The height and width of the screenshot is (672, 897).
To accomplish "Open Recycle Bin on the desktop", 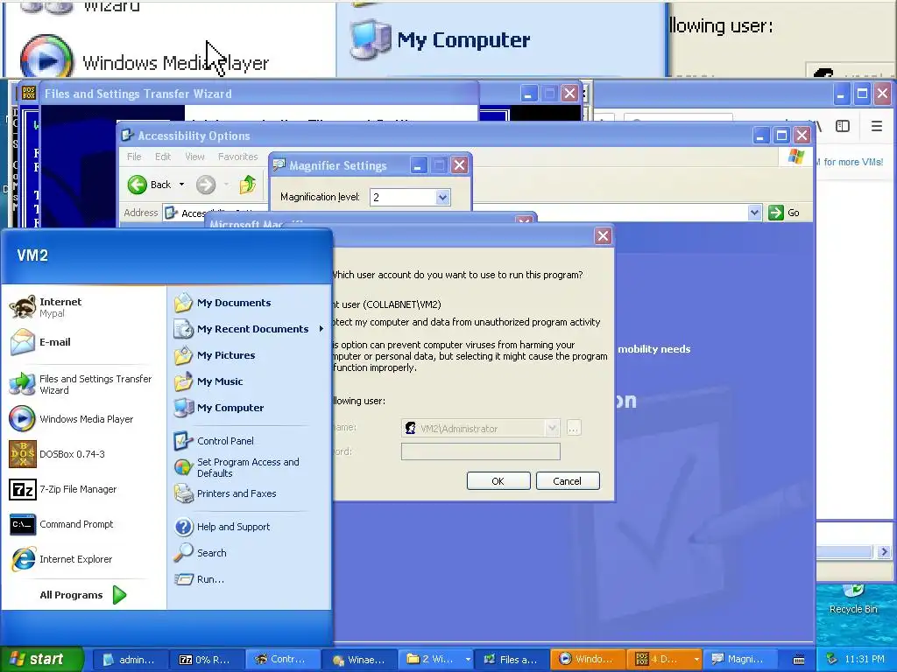I will point(853,600).
